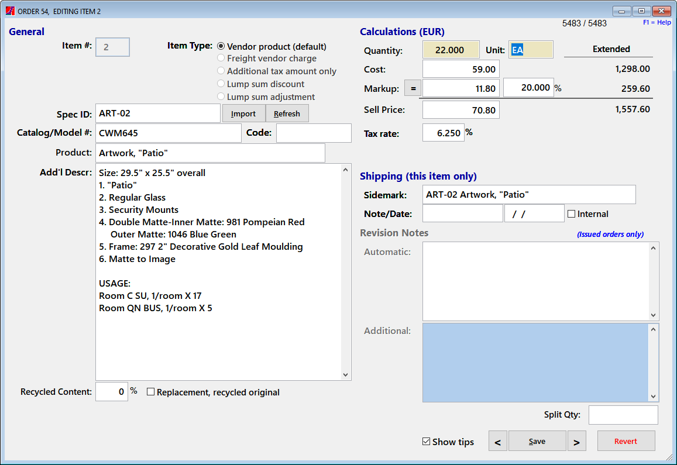Click the Split Qty field
677x465 pixels.
tap(623, 415)
